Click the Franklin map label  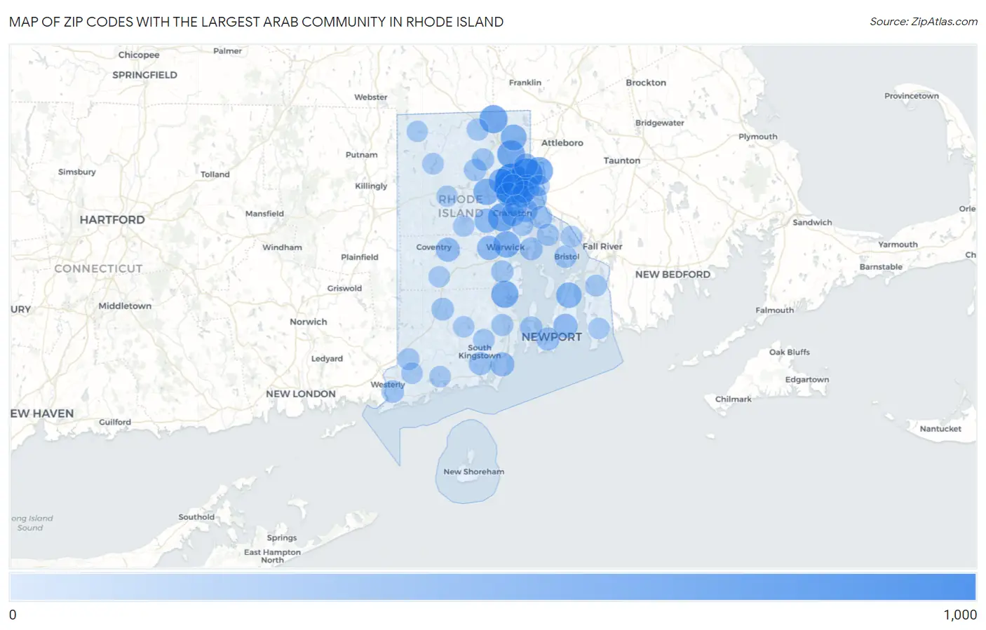click(x=525, y=83)
